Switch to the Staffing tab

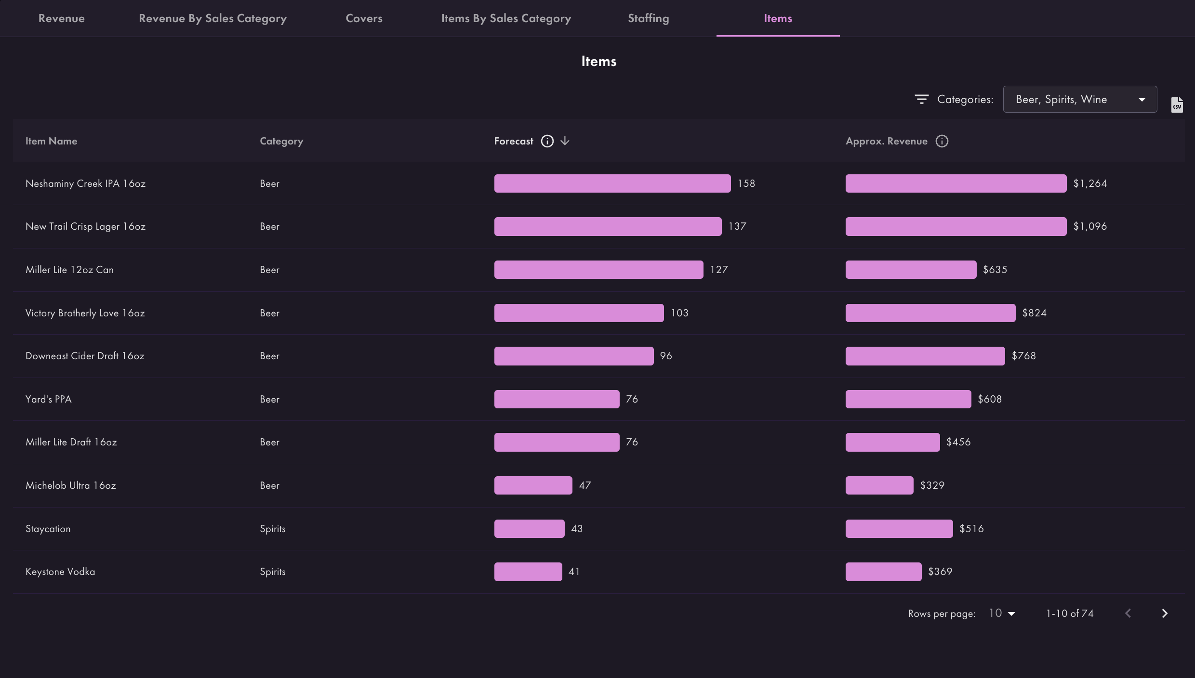(x=648, y=18)
